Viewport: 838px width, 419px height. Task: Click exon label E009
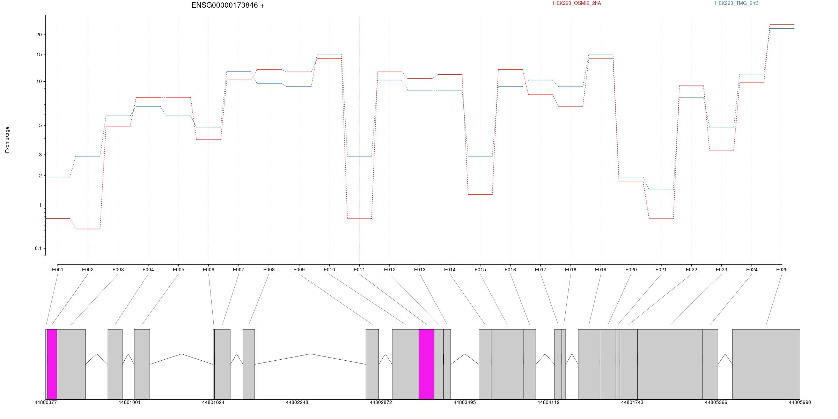pyautogui.click(x=299, y=270)
